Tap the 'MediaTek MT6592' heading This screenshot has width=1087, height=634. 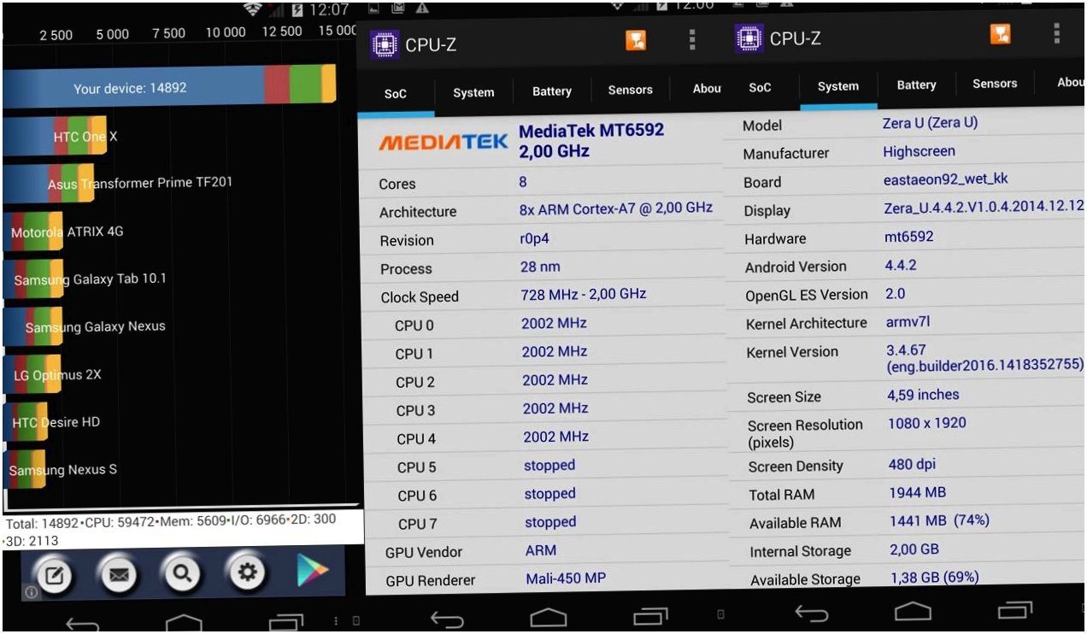point(591,131)
